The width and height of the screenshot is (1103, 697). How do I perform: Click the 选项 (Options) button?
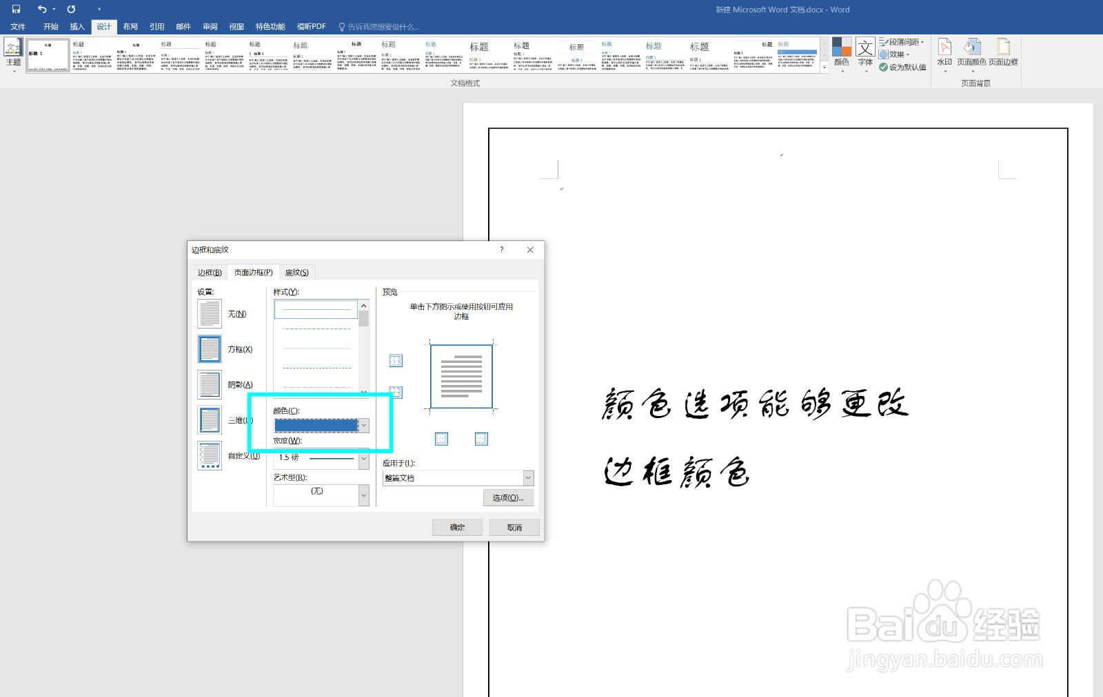[x=508, y=497]
